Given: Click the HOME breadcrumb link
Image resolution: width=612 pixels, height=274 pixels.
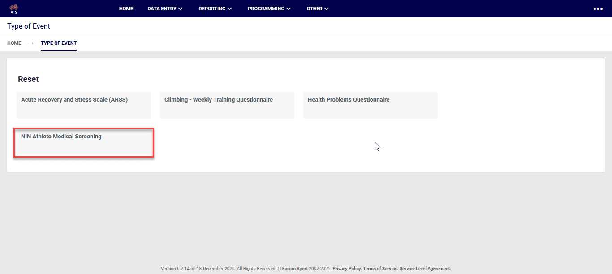Looking at the screenshot, I should [14, 43].
